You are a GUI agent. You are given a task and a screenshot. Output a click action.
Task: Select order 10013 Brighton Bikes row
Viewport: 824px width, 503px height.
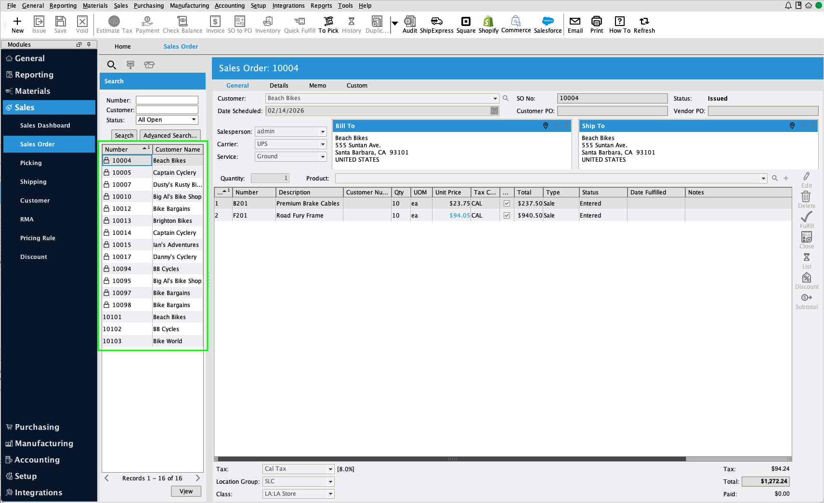tap(153, 220)
